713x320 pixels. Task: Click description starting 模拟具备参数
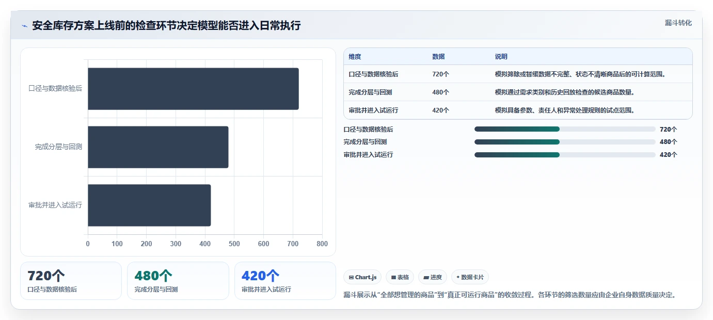coord(564,110)
